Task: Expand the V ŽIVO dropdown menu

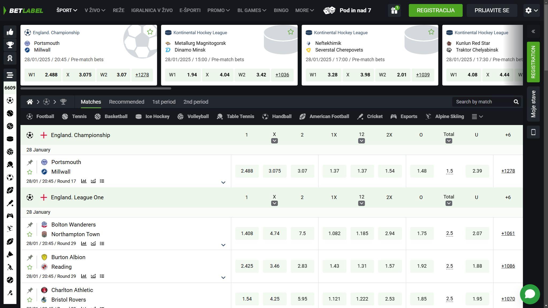Action: (x=95, y=10)
